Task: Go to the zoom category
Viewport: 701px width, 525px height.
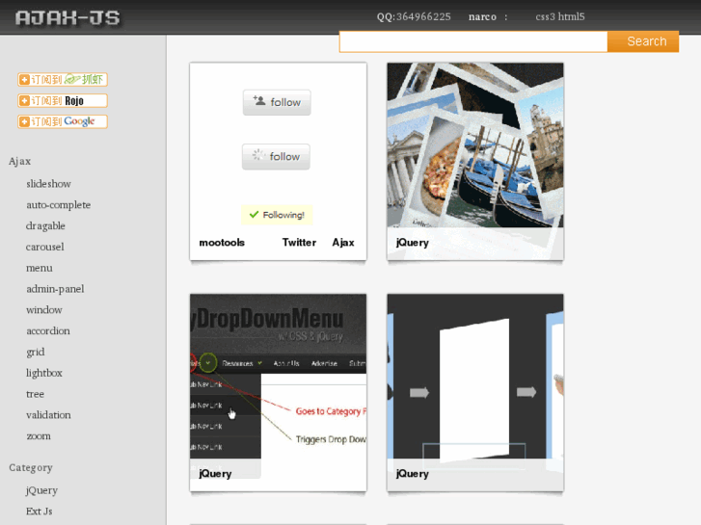Action: 38,436
